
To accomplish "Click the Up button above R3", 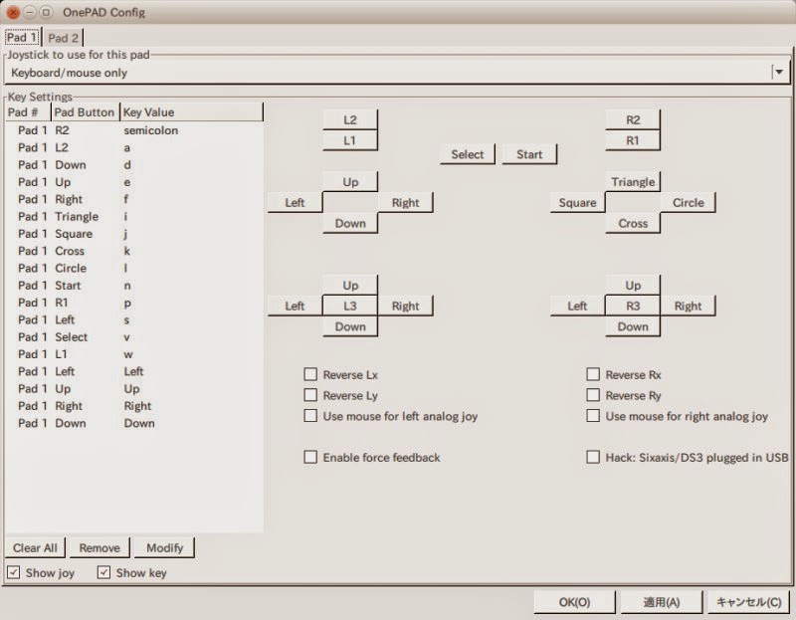I will pyautogui.click(x=633, y=286).
